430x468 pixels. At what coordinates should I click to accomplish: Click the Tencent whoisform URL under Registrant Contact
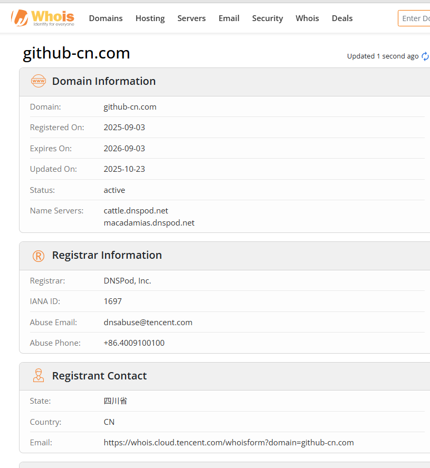coord(228,443)
